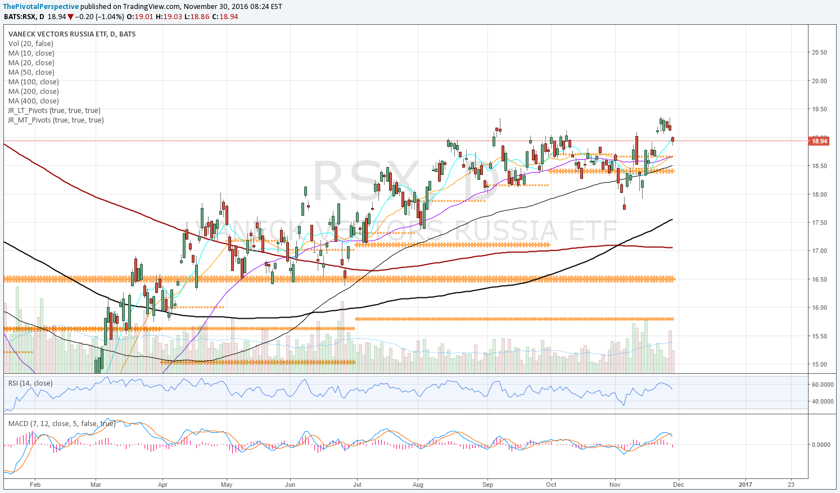Select the Vol (20, false) indicator label

point(31,43)
